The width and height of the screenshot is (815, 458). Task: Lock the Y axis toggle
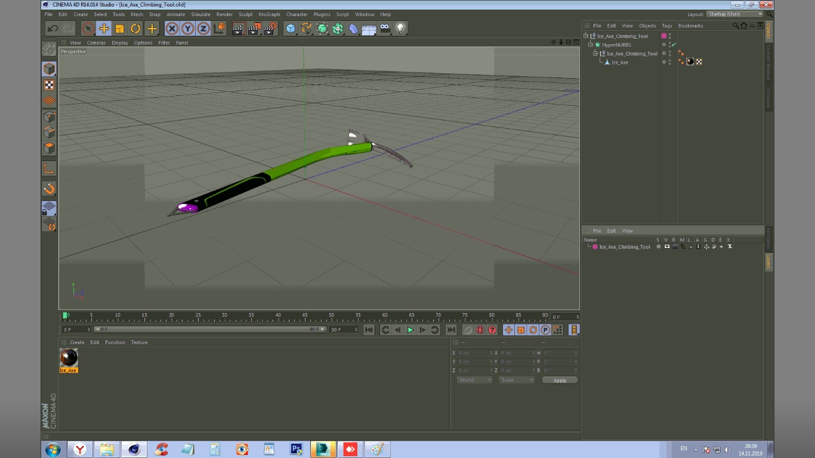(188, 28)
